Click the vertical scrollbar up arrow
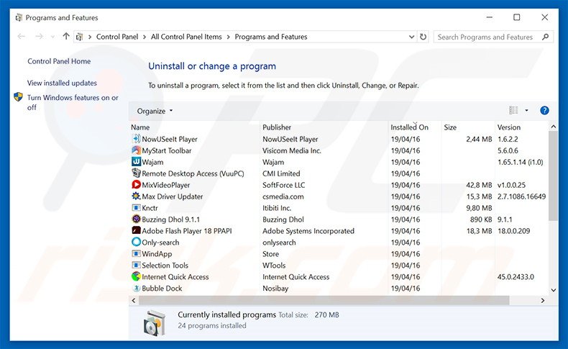Viewport: 568px width, 349px height. tap(553, 127)
